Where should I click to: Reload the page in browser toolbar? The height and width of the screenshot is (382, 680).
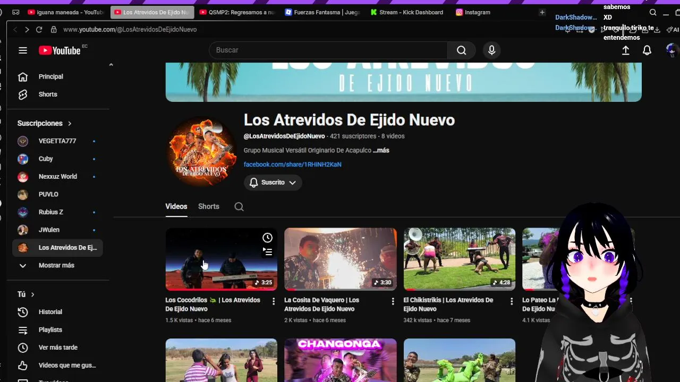coord(39,30)
